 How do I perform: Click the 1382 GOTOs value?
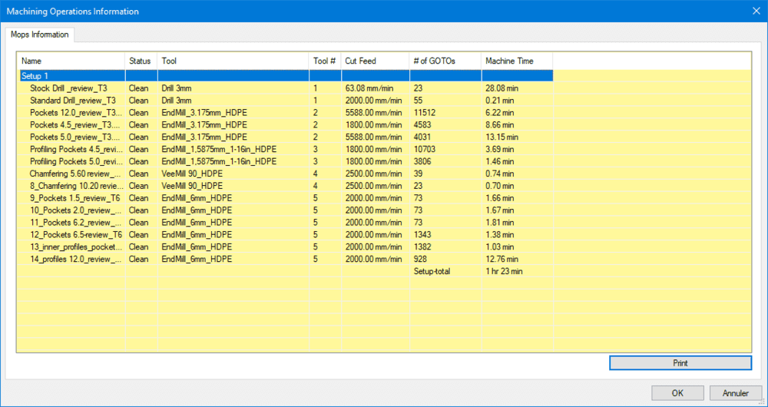422,247
